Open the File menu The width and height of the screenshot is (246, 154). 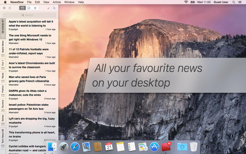click(x=29, y=2)
